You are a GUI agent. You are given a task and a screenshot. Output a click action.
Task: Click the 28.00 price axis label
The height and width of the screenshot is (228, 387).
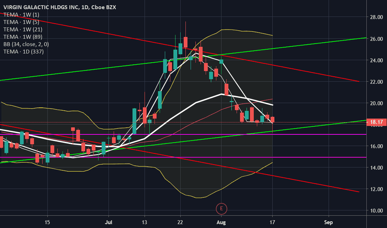pos(376,17)
